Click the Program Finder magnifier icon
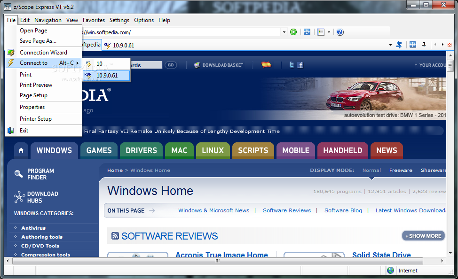 coord(19,174)
